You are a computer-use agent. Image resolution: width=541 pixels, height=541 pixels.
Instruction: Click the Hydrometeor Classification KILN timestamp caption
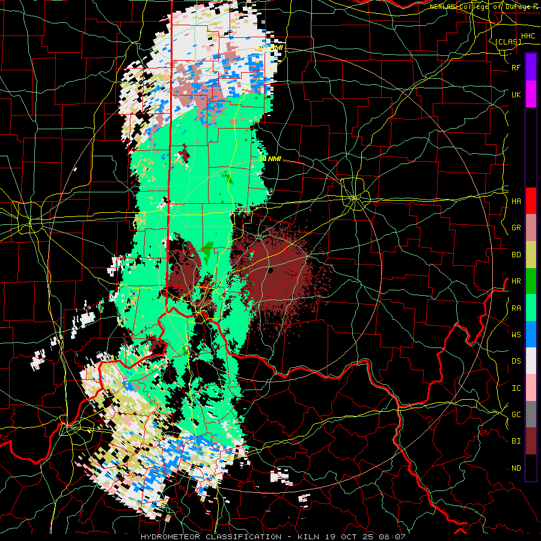273,537
